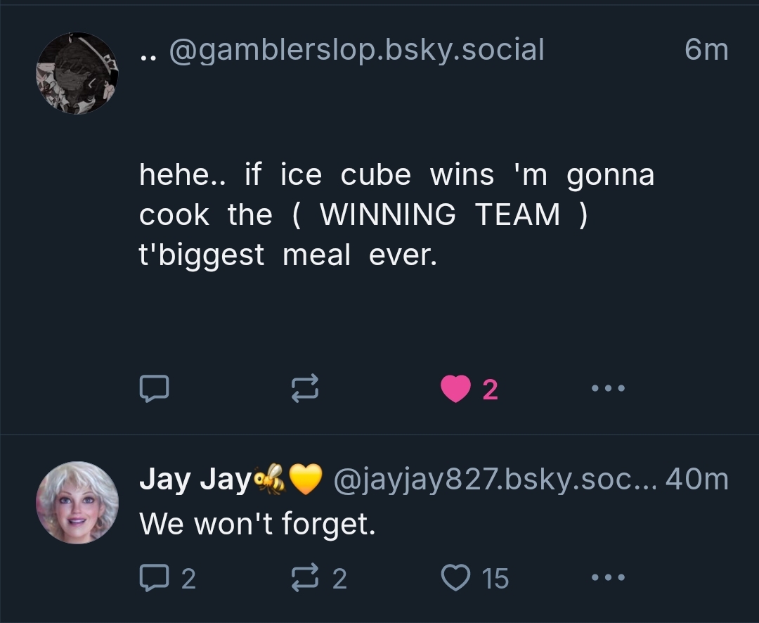The height and width of the screenshot is (623, 759).
Task: Open more options for Jay Jay's post
Action: (x=608, y=577)
